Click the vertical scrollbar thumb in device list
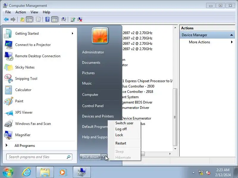 coord(175,117)
